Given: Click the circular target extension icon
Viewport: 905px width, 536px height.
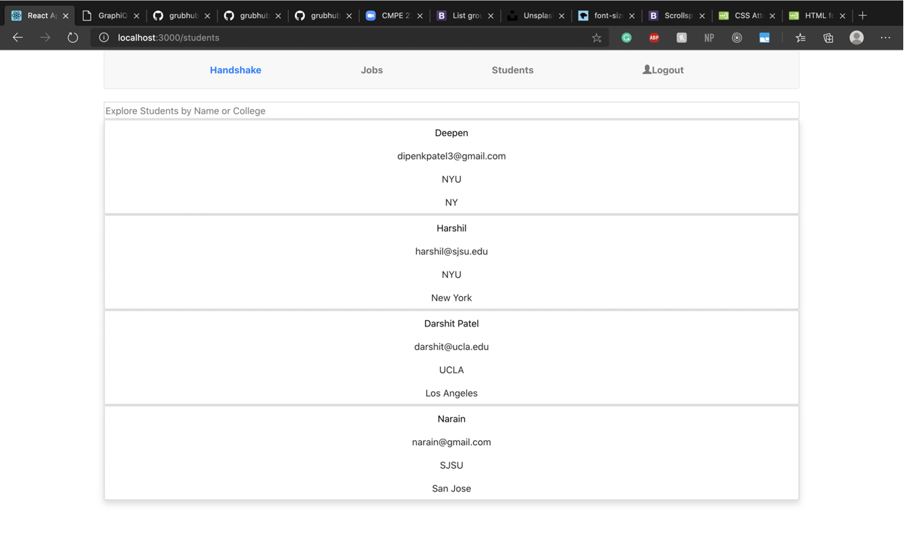Looking at the screenshot, I should coord(737,38).
